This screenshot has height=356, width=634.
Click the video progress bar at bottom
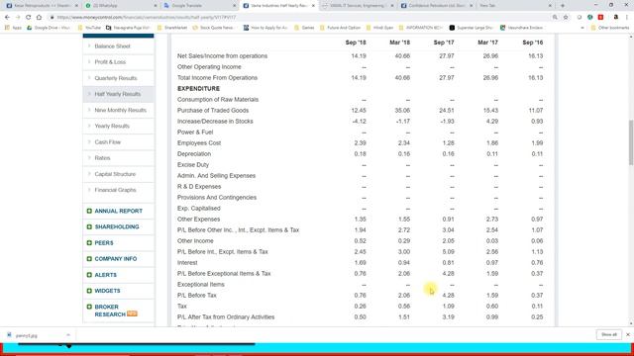tap(137, 344)
